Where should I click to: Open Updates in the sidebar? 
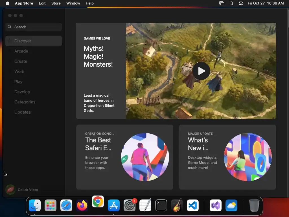[x=34, y=112]
